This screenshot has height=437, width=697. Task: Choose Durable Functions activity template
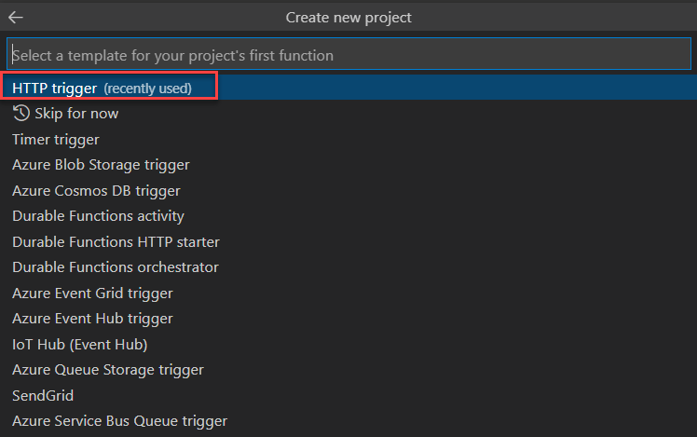click(98, 216)
